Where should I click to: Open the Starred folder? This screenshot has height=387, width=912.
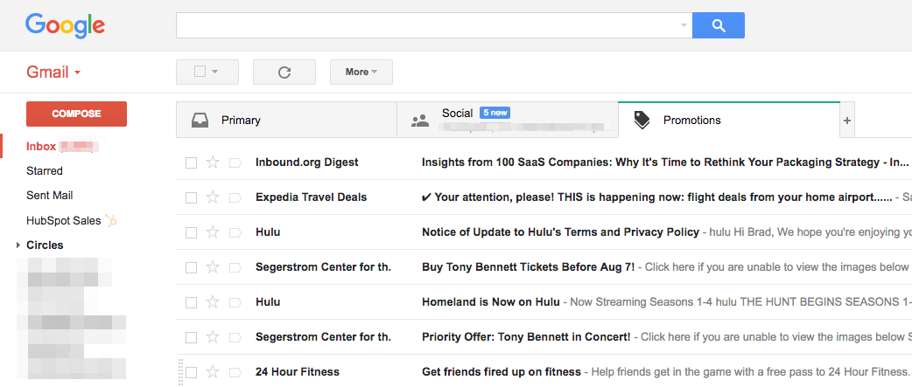(45, 171)
